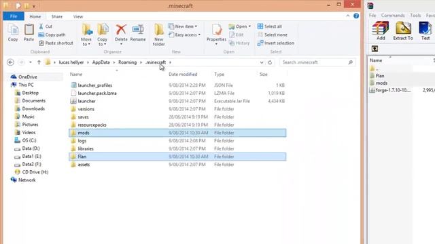Select the libraries folder
Viewport: 435px width, 244px height.
tap(177, 149)
